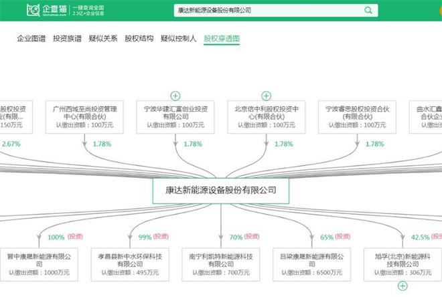Image resolution: width=442 pixels, height=297 pixels.
Task: Select the central 康达新能源设备股份有限公司 node
Action: tap(221, 191)
